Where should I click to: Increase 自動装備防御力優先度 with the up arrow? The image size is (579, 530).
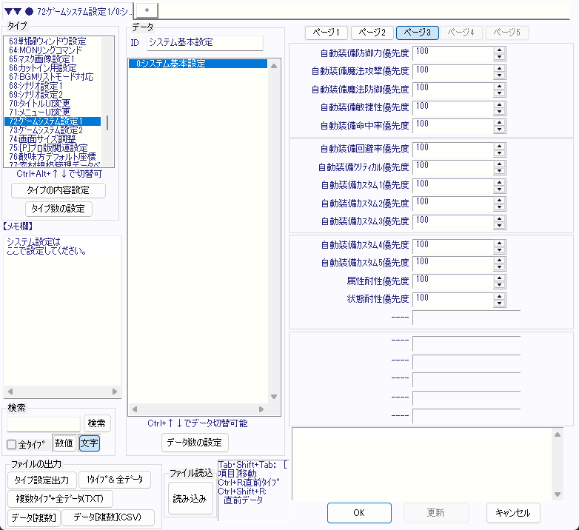click(x=499, y=50)
